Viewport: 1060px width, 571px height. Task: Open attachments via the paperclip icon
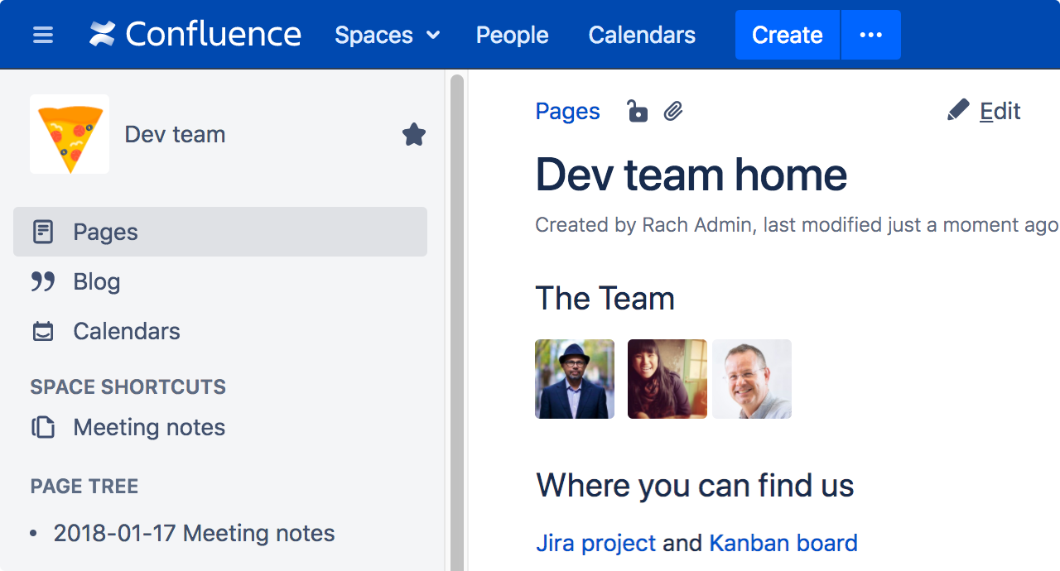pyautogui.click(x=673, y=111)
